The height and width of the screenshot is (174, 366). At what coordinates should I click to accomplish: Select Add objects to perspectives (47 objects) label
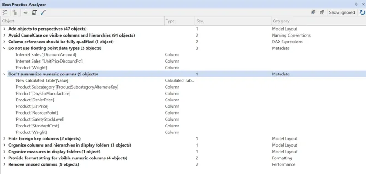pos(48,29)
